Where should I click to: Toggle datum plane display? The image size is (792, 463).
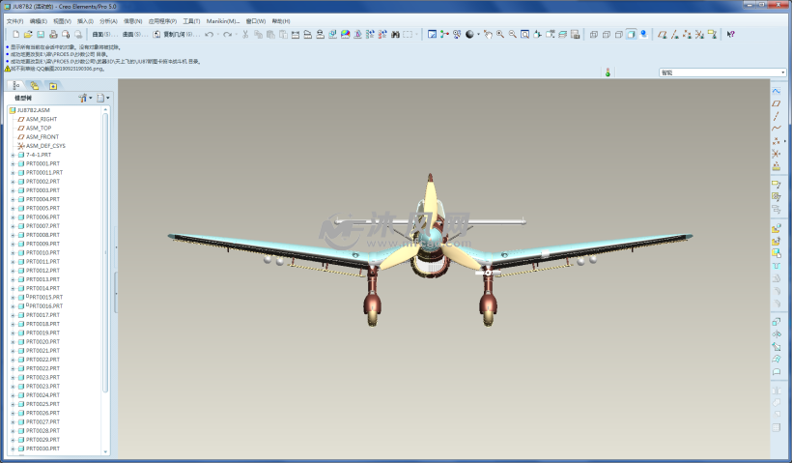[662, 34]
